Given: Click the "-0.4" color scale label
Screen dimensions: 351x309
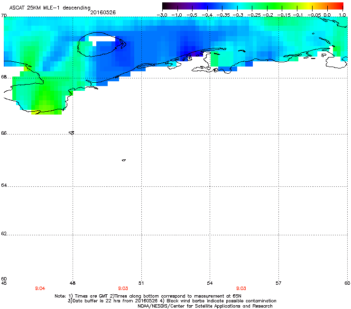Looking at the screenshot, I should (x=207, y=15).
